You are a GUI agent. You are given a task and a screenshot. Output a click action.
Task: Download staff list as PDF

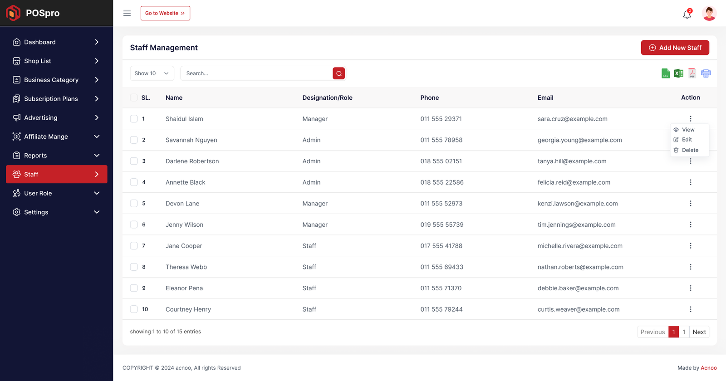tap(692, 73)
